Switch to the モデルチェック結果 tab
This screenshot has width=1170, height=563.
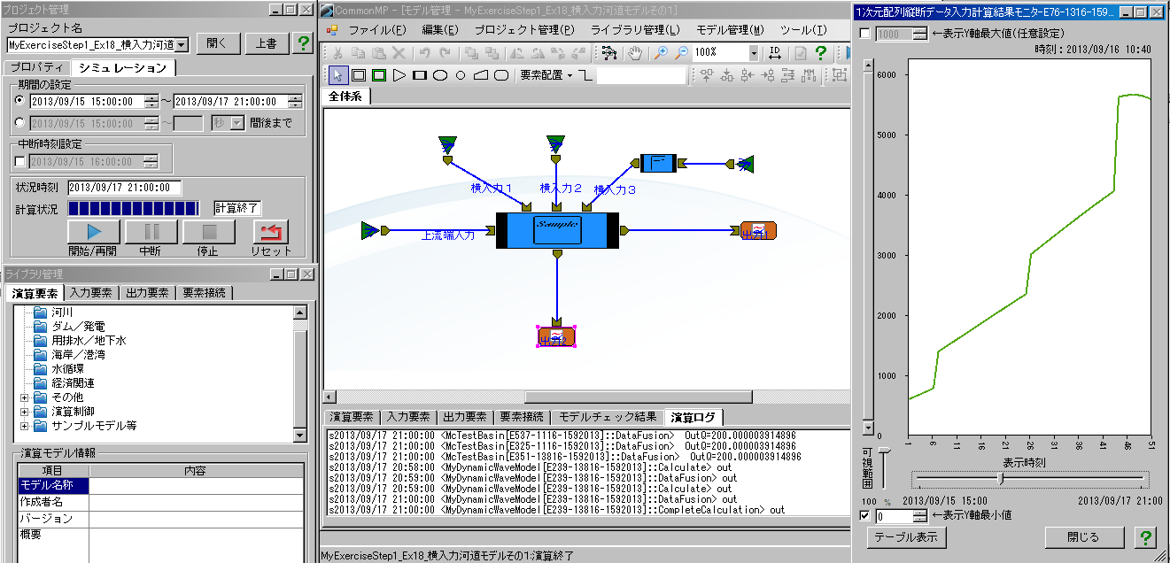click(x=608, y=417)
